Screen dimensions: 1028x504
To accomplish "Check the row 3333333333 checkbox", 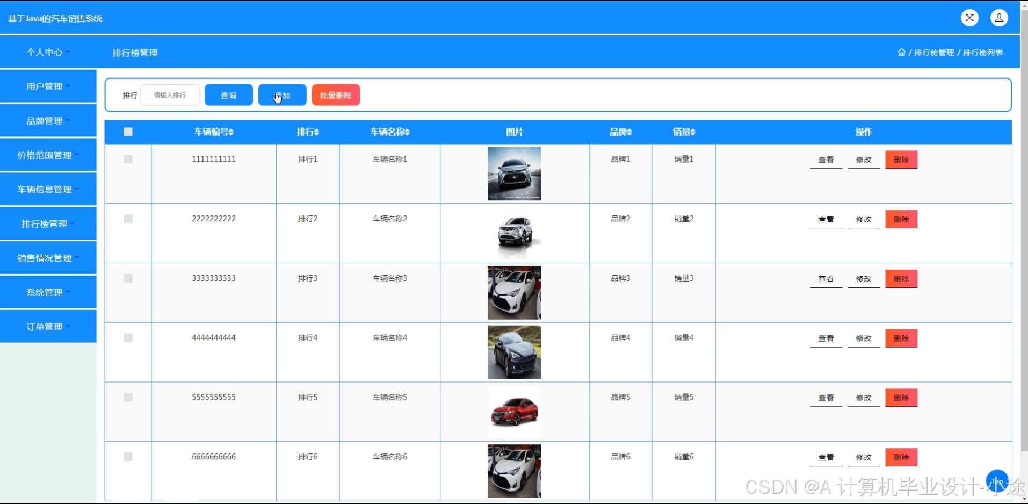I will click(128, 278).
